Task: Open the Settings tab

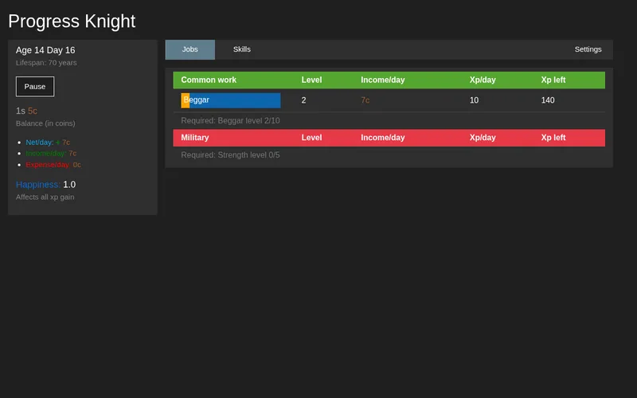Action: coord(588,49)
